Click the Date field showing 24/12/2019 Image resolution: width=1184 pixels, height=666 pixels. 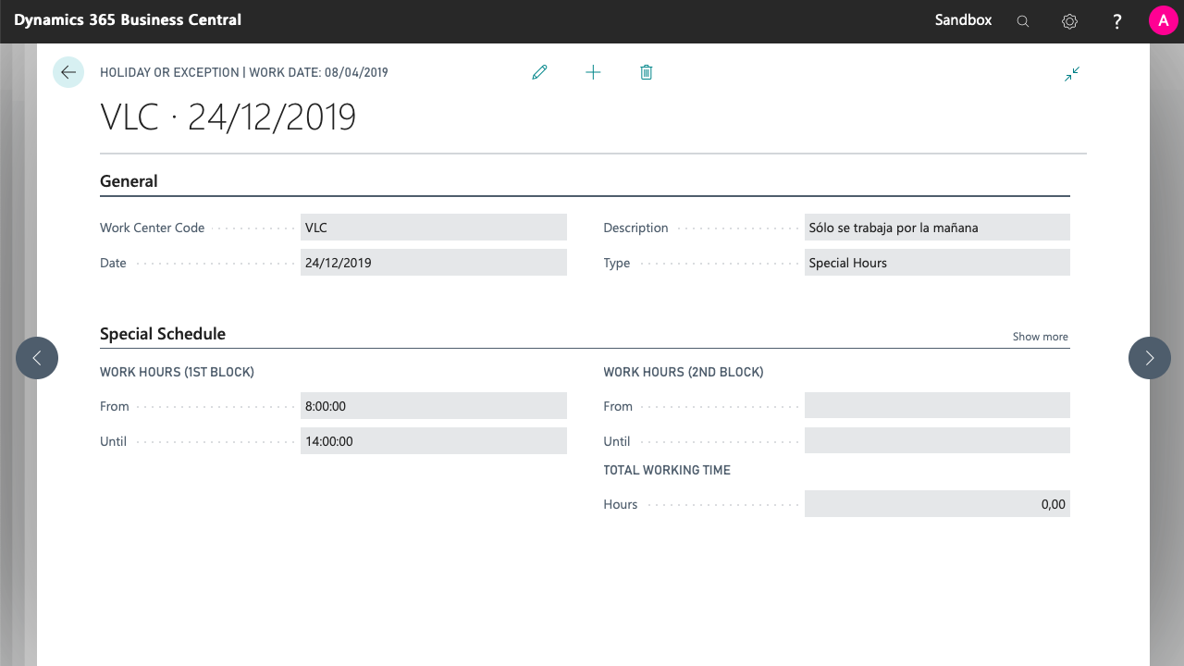click(433, 263)
